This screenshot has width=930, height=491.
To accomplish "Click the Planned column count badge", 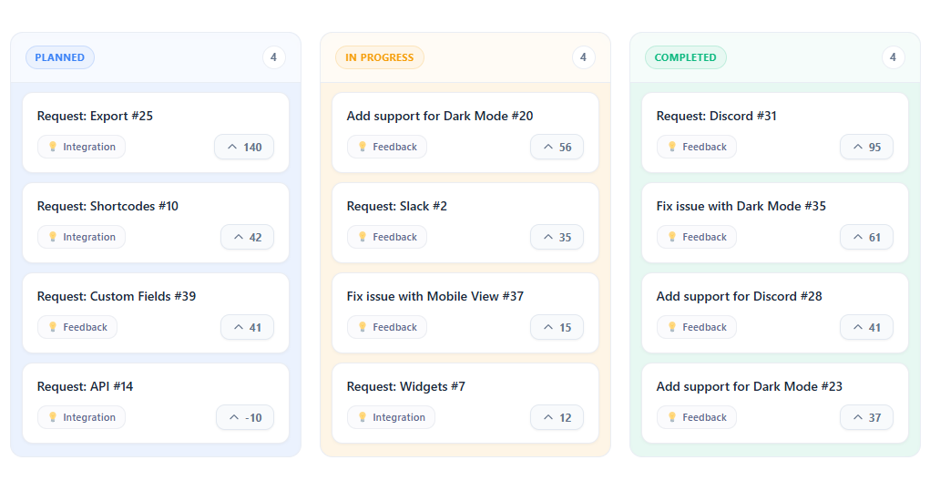I will click(273, 57).
